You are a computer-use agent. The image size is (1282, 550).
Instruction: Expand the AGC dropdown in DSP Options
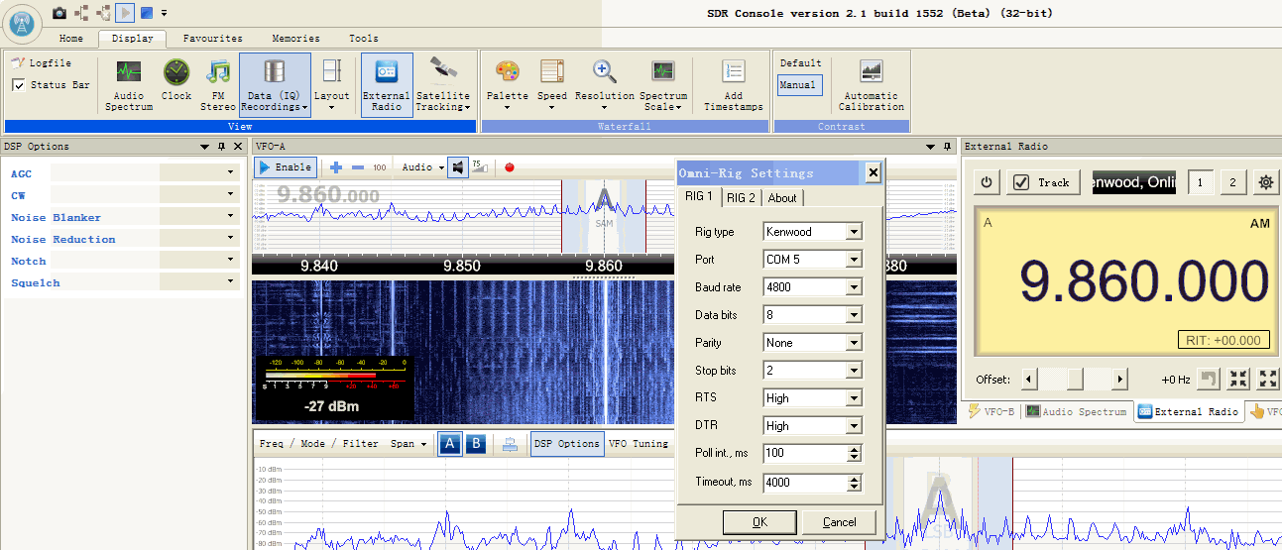(230, 172)
